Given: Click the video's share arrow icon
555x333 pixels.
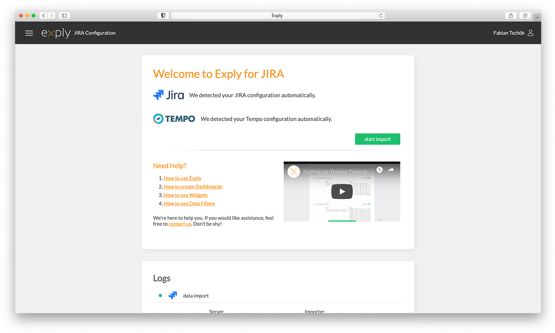Looking at the screenshot, I should coord(391,170).
